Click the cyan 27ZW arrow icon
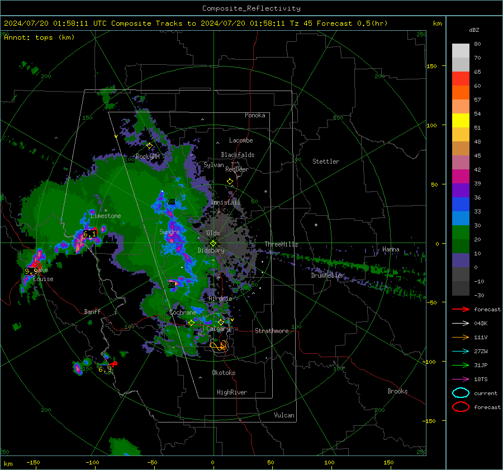 [x=461, y=352]
